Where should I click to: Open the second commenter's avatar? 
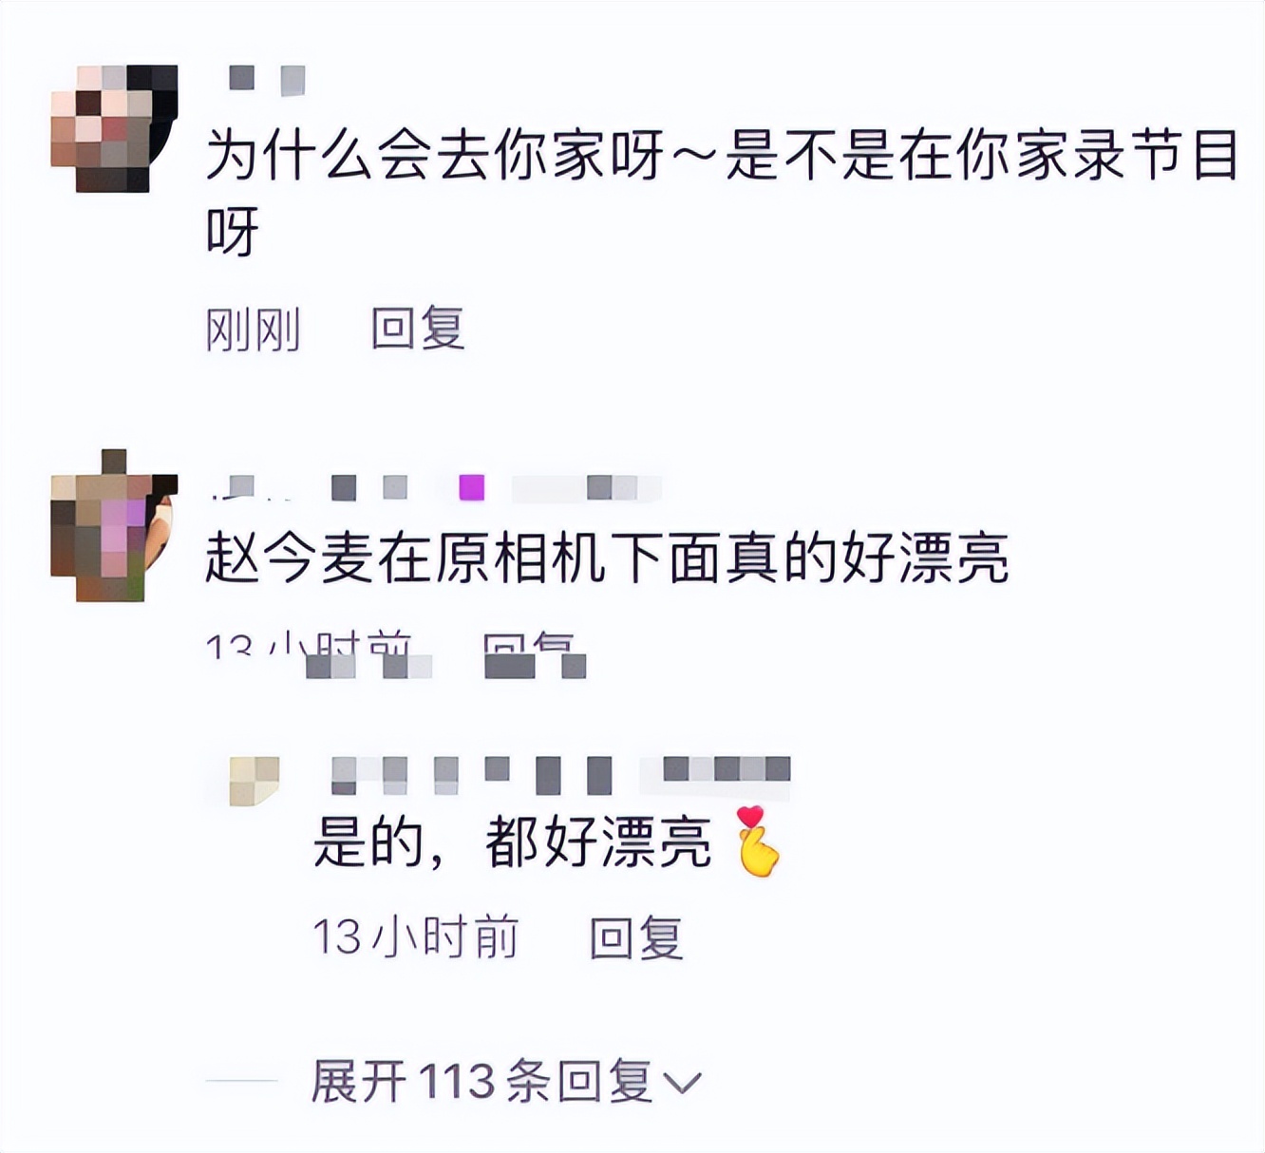(x=114, y=525)
